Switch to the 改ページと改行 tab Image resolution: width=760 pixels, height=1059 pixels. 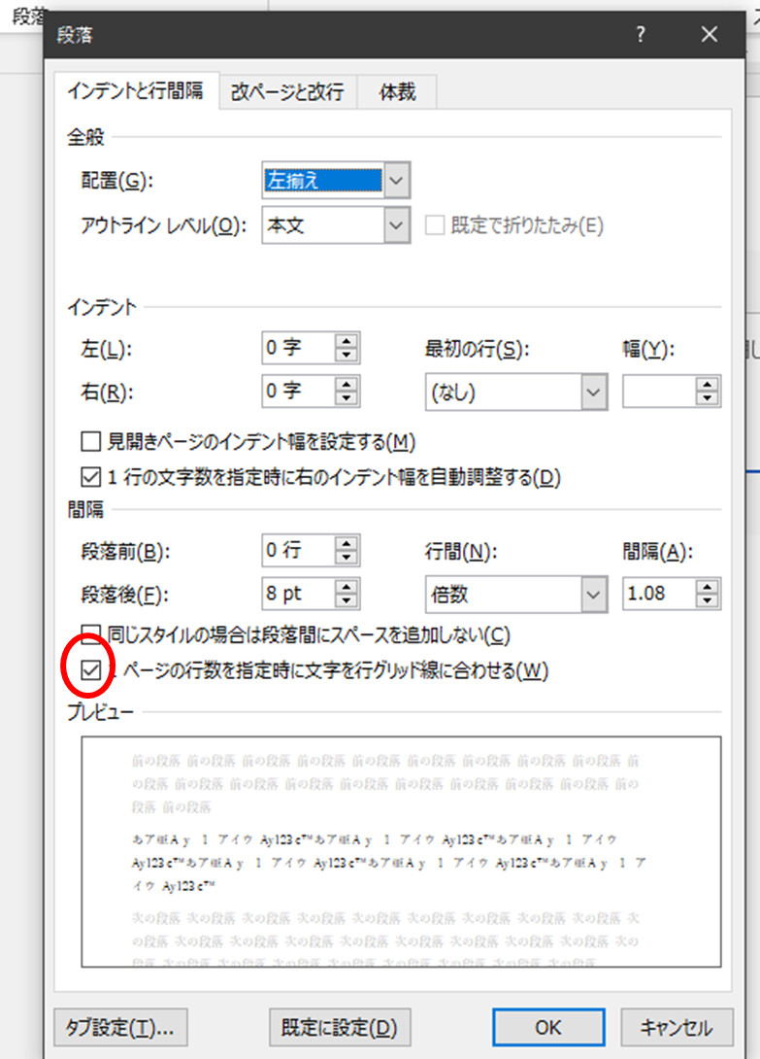(x=287, y=92)
